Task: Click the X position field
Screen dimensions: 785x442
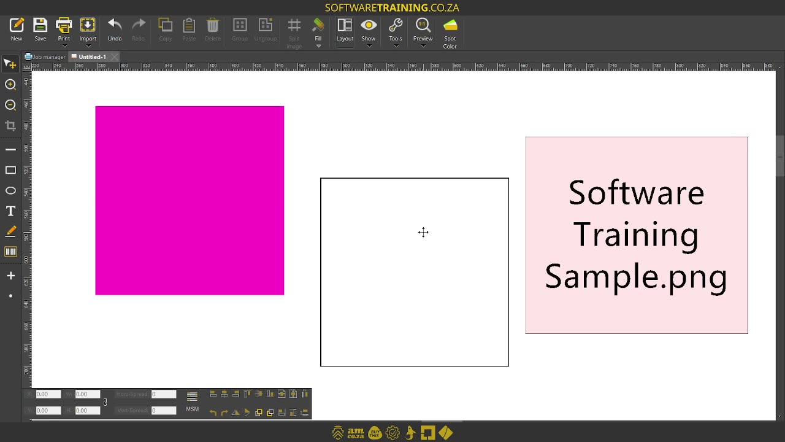Action: 48,394
